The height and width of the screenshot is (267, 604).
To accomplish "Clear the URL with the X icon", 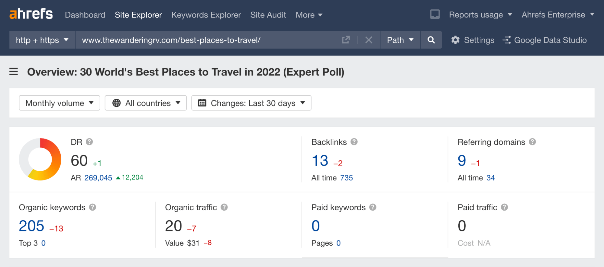I will click(x=369, y=40).
